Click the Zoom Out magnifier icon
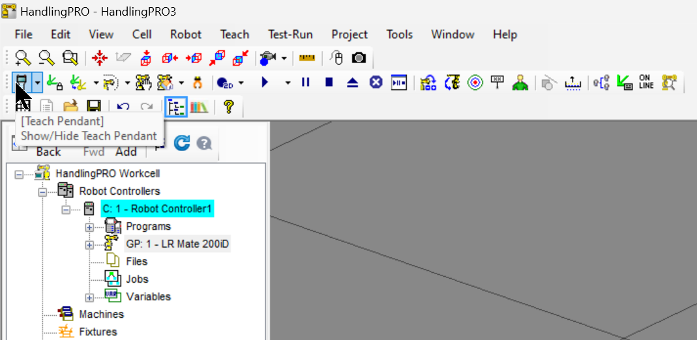Viewport: 697px width, 340px height. 46,58
